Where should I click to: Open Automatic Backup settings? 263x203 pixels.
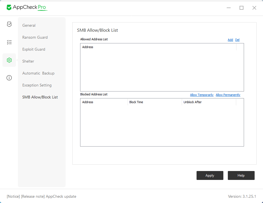click(39, 73)
